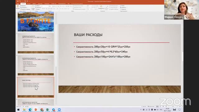Open File Explorer from the taskbar

pyautogui.click(x=24, y=110)
